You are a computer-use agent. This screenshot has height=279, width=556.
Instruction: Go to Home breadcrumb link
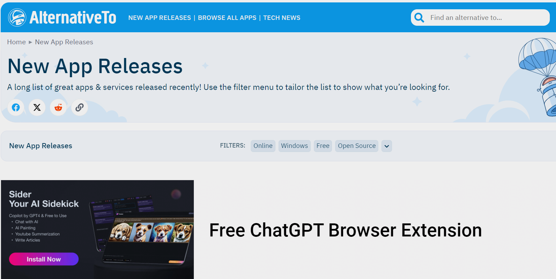click(x=16, y=42)
